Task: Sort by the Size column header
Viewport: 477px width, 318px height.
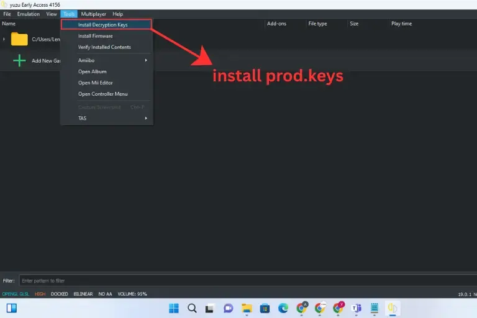Action: [x=354, y=24]
